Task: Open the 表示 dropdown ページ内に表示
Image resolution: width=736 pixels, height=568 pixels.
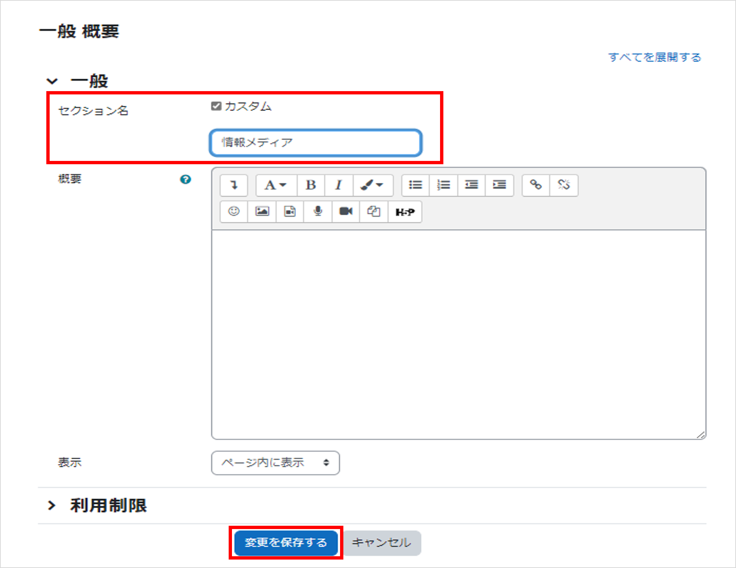Action: (275, 463)
